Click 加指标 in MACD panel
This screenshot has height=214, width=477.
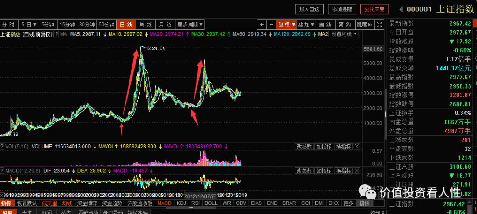(324, 171)
